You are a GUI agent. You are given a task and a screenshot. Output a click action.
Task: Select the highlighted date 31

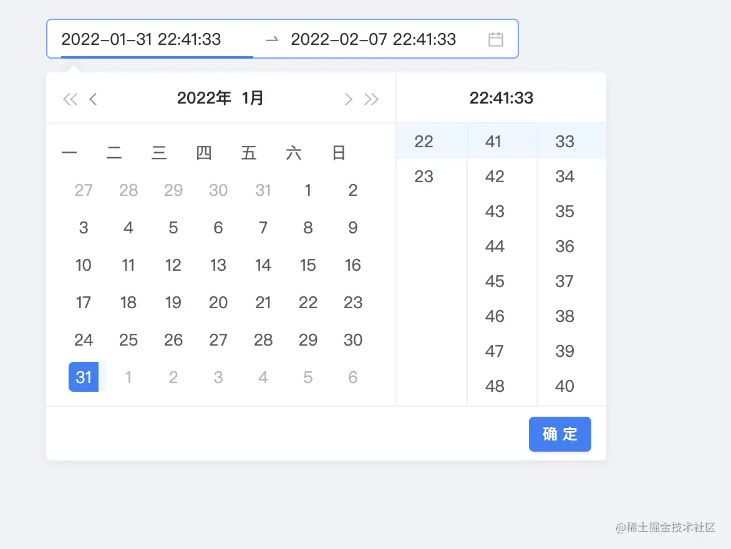(84, 377)
